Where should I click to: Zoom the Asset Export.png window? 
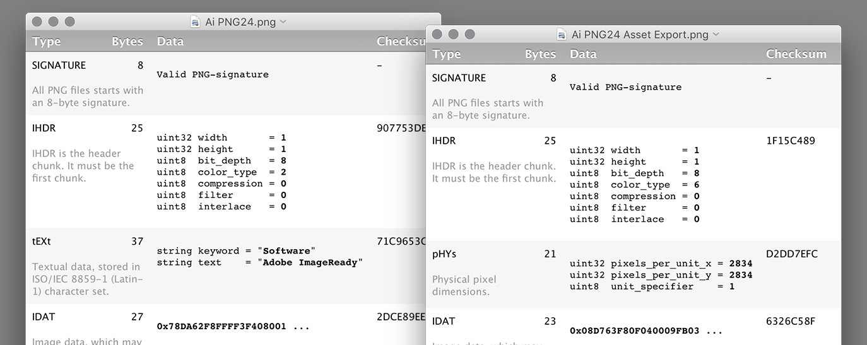tap(470, 34)
